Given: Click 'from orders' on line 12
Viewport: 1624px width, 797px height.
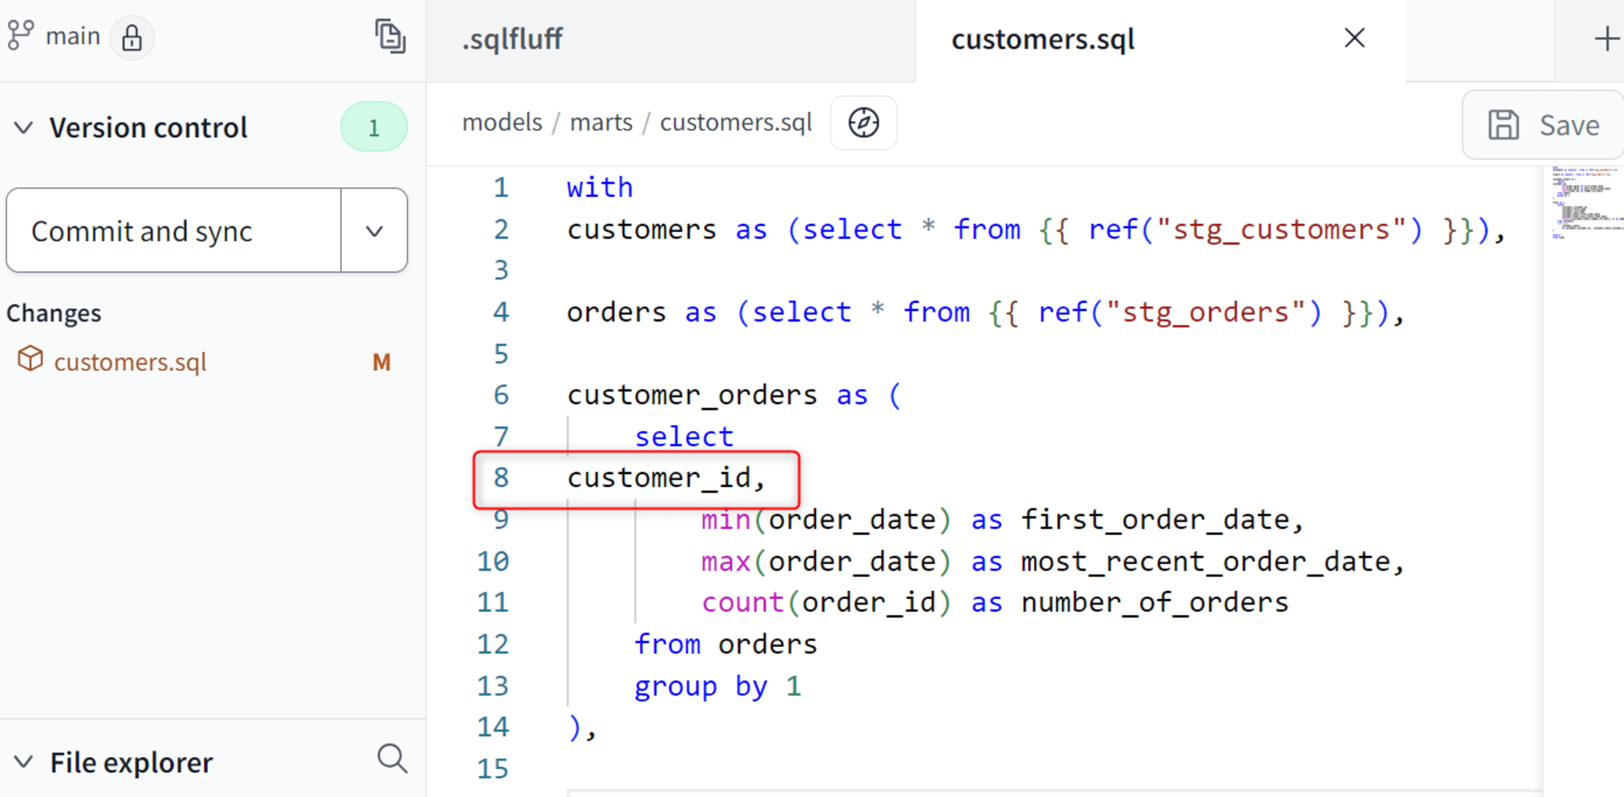Looking at the screenshot, I should [x=725, y=644].
